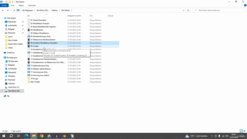The image size is (247, 139).
Task: Open Sesler Ham Halde in the sidebar
Action: pyautogui.click(x=15, y=44)
